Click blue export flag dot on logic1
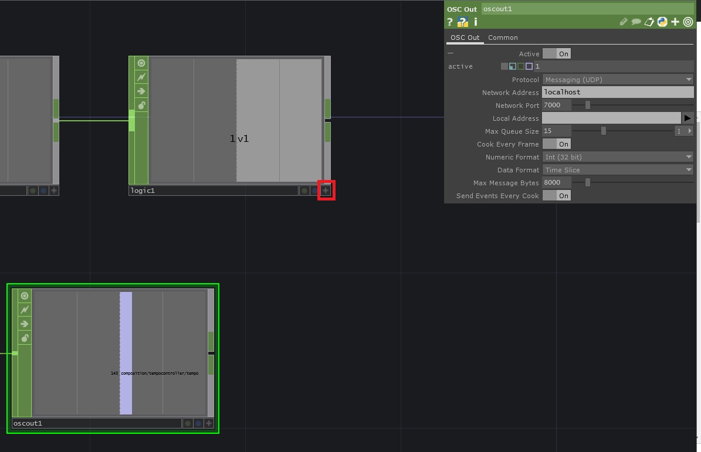701x452 pixels. [x=315, y=191]
